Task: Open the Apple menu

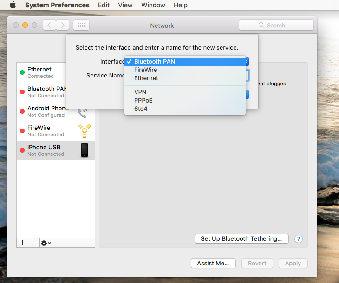Action: 13,5
